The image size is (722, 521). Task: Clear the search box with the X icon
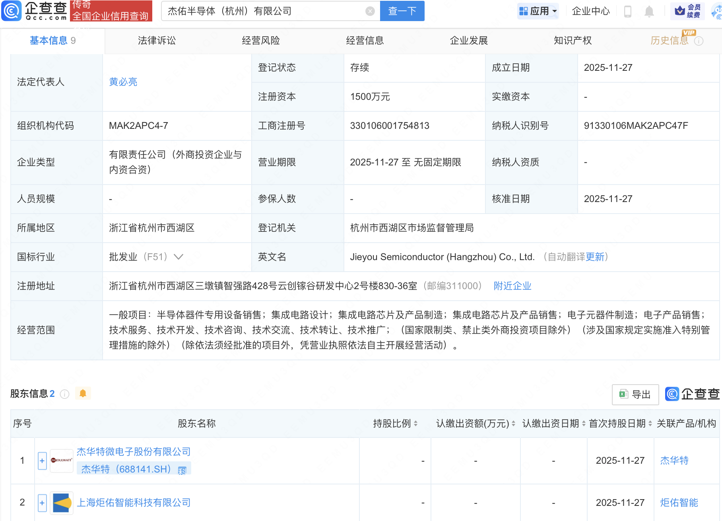[370, 11]
